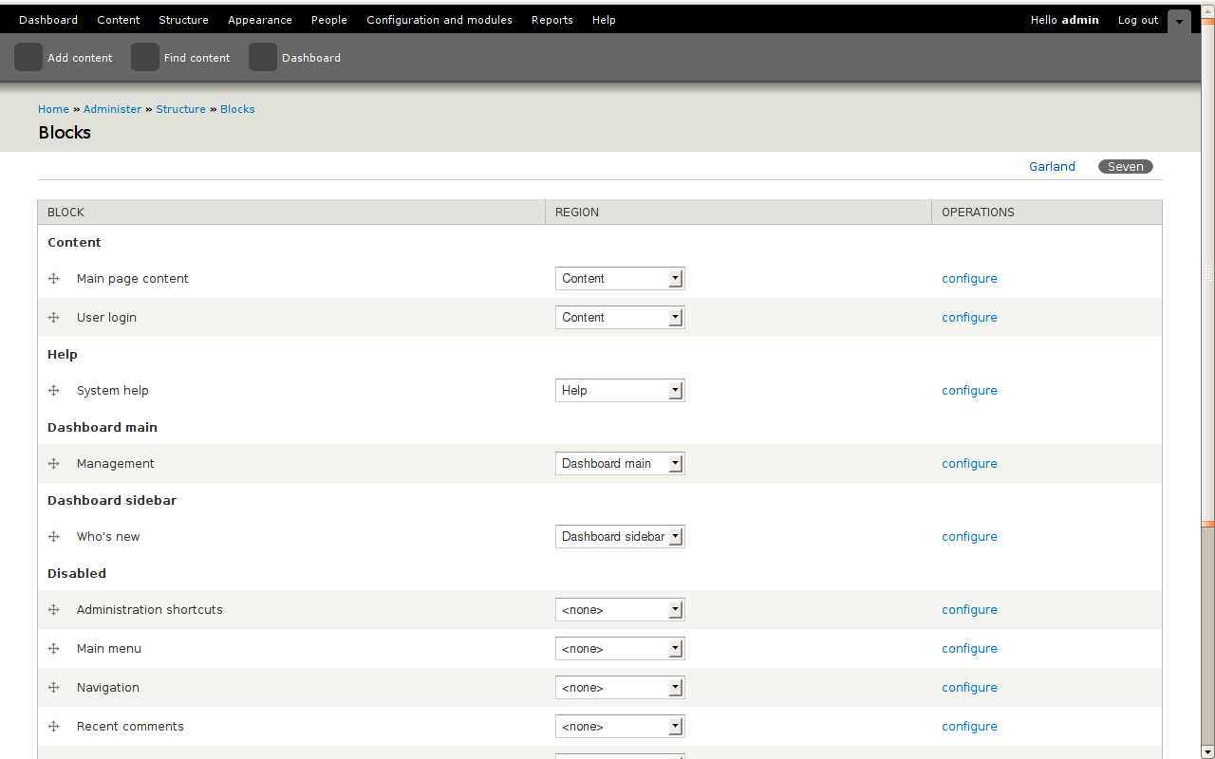Click the User login drag handle

(x=54, y=318)
